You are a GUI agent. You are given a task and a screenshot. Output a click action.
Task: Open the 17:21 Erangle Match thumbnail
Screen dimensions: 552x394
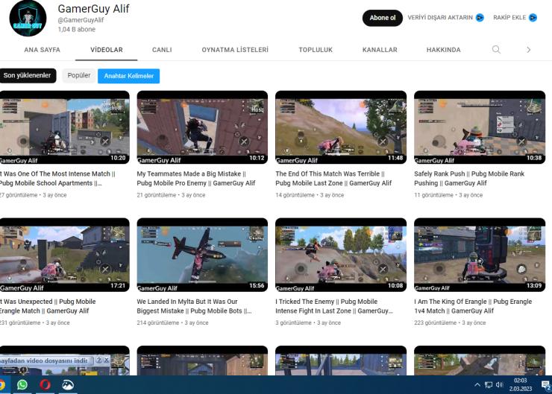coord(65,255)
